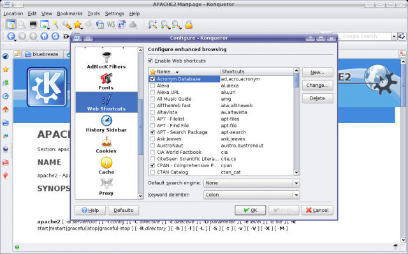The height and width of the screenshot is (254, 408).
Task: Open Google Search box dropdown arrow
Action: pyautogui.click(x=394, y=36)
